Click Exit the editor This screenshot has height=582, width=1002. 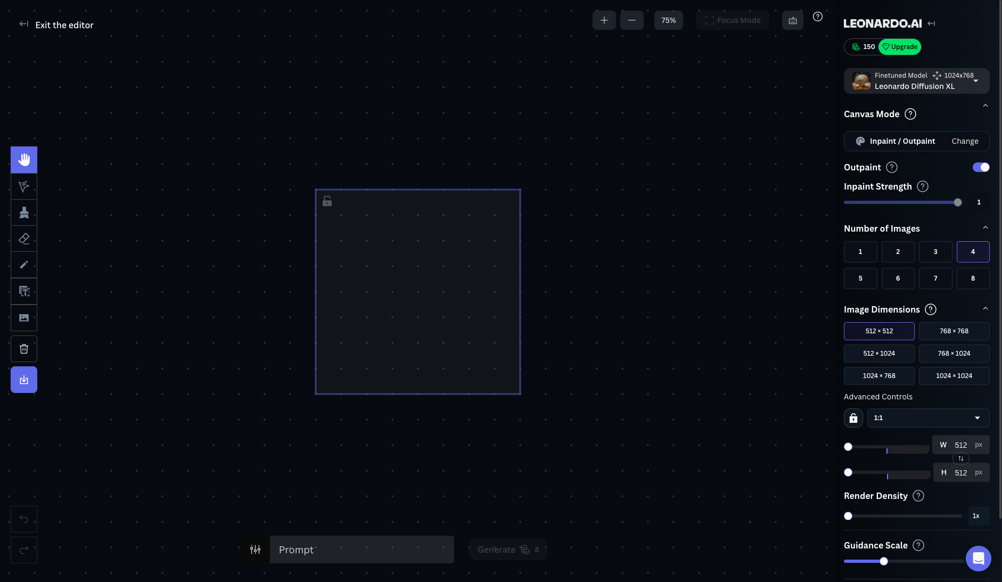56,25
